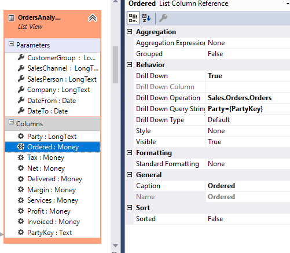290x253 pixels.
Task: Click the wrench icon of CustomerGroup parameter
Action: pos(21,57)
